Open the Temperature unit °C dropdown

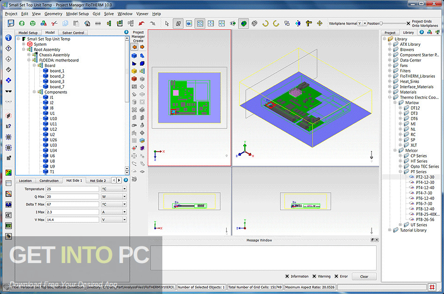click(124, 189)
